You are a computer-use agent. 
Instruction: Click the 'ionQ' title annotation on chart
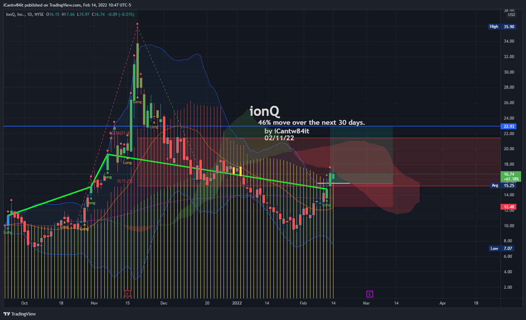265,111
